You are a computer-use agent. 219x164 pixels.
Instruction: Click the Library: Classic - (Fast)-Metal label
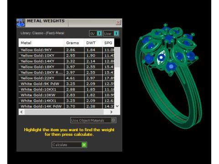click(42, 33)
